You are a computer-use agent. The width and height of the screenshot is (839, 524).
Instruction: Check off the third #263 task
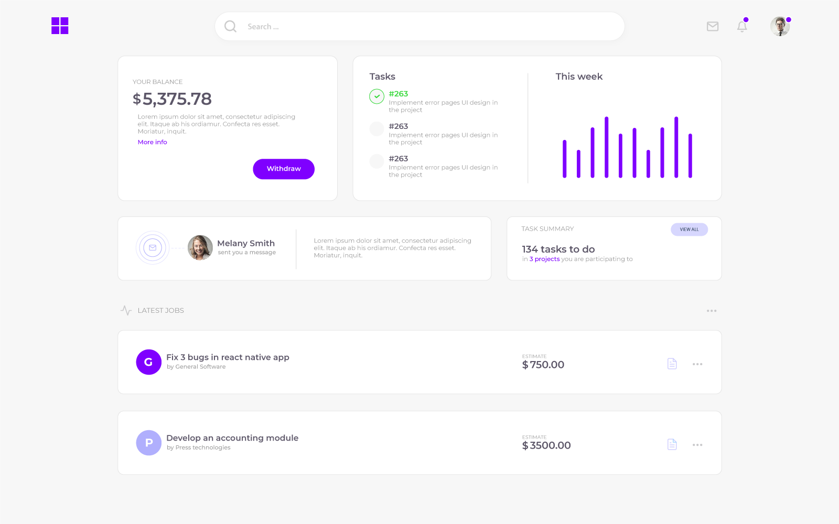377,161
